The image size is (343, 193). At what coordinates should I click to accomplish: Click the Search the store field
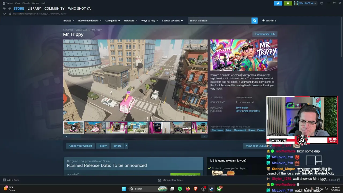coord(220,21)
